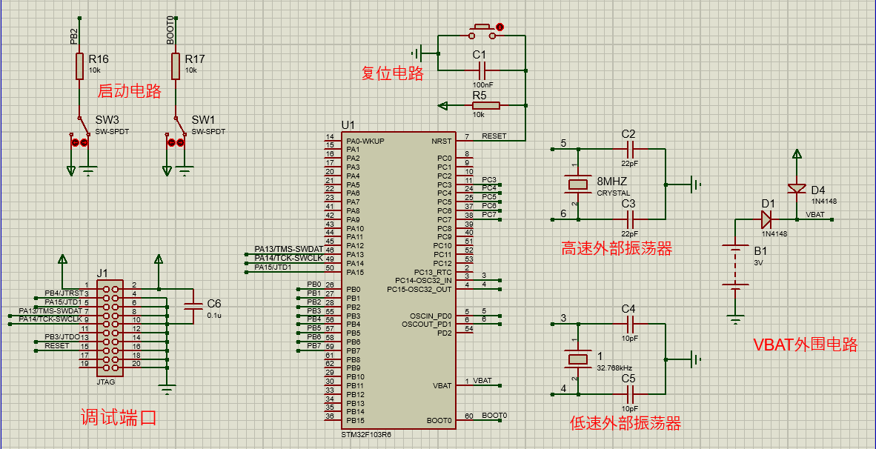
Task: Click the ground symbol beside capacitor C1
Action: [418, 53]
